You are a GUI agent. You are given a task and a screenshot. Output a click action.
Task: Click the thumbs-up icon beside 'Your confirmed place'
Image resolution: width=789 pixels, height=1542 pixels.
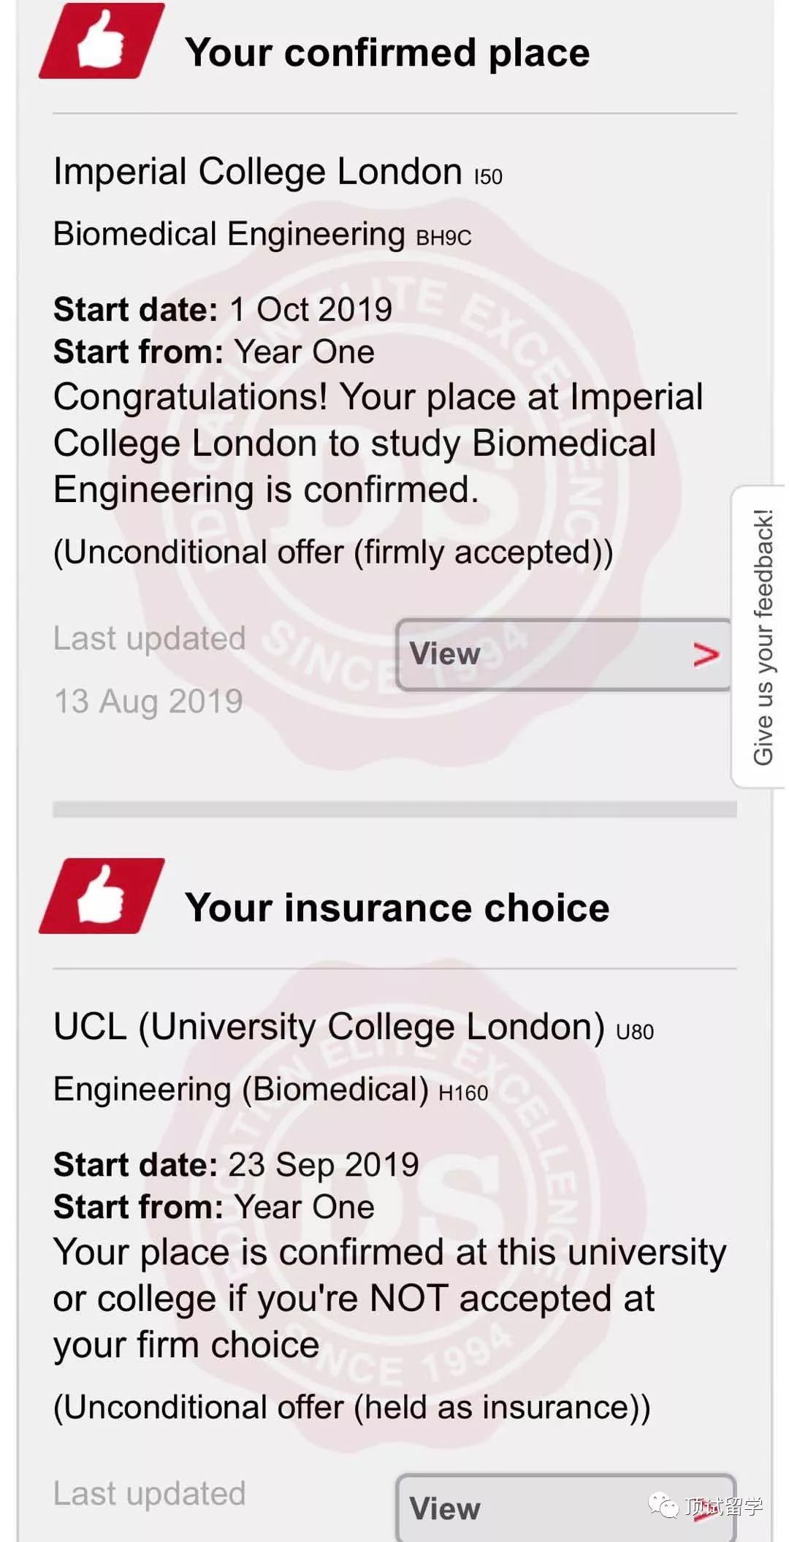click(x=101, y=42)
